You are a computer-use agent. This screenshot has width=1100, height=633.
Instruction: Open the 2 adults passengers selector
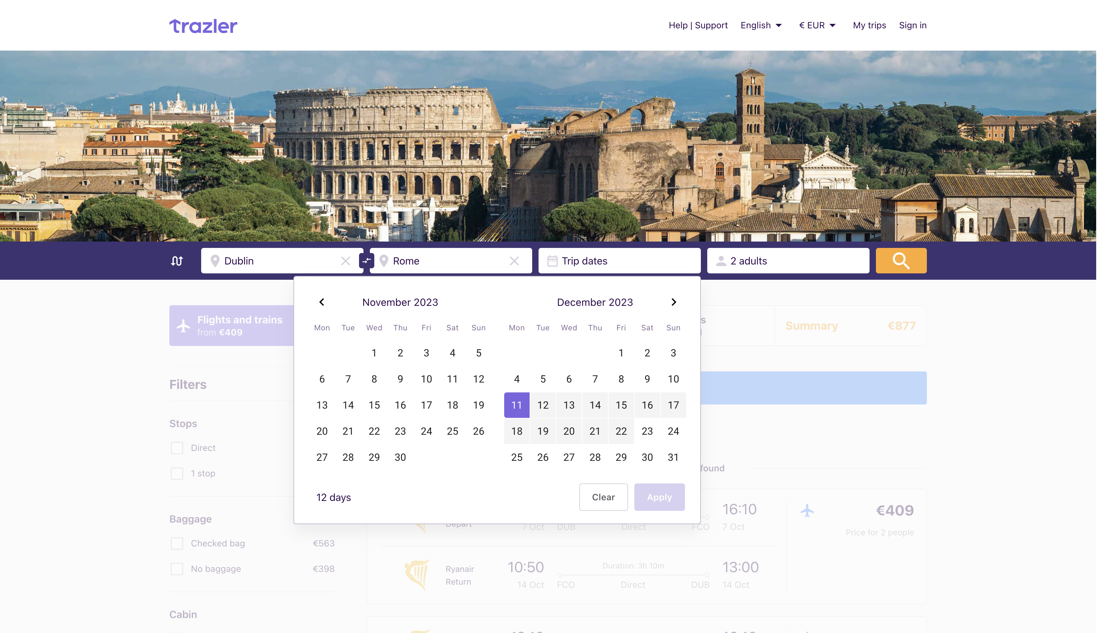point(788,261)
